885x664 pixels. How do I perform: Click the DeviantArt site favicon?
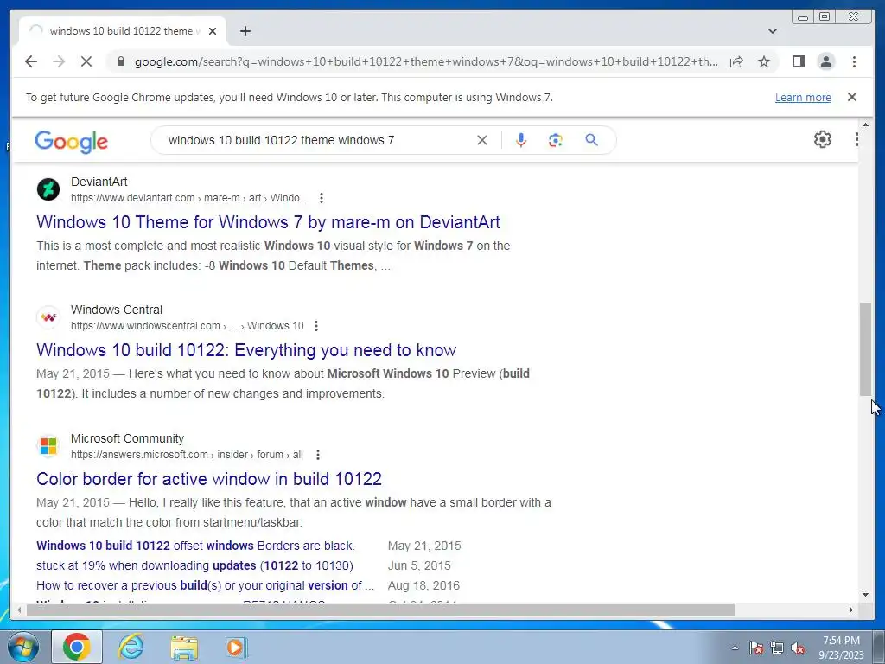pyautogui.click(x=48, y=189)
